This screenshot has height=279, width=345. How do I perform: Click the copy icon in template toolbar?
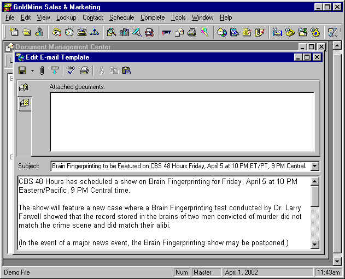[114, 70]
